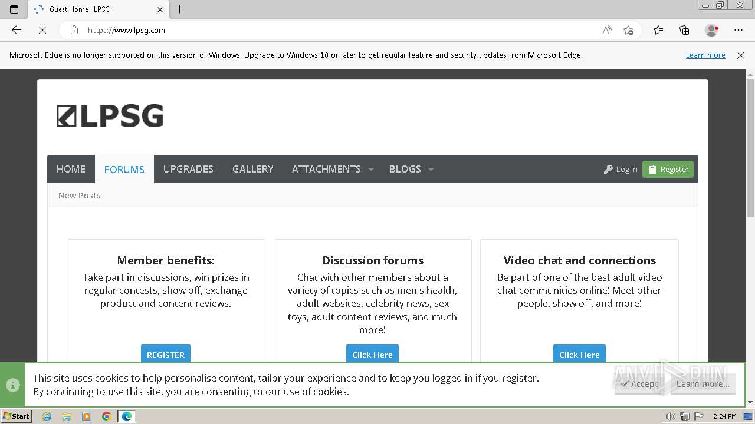Open media player from taskbar

(x=87, y=416)
